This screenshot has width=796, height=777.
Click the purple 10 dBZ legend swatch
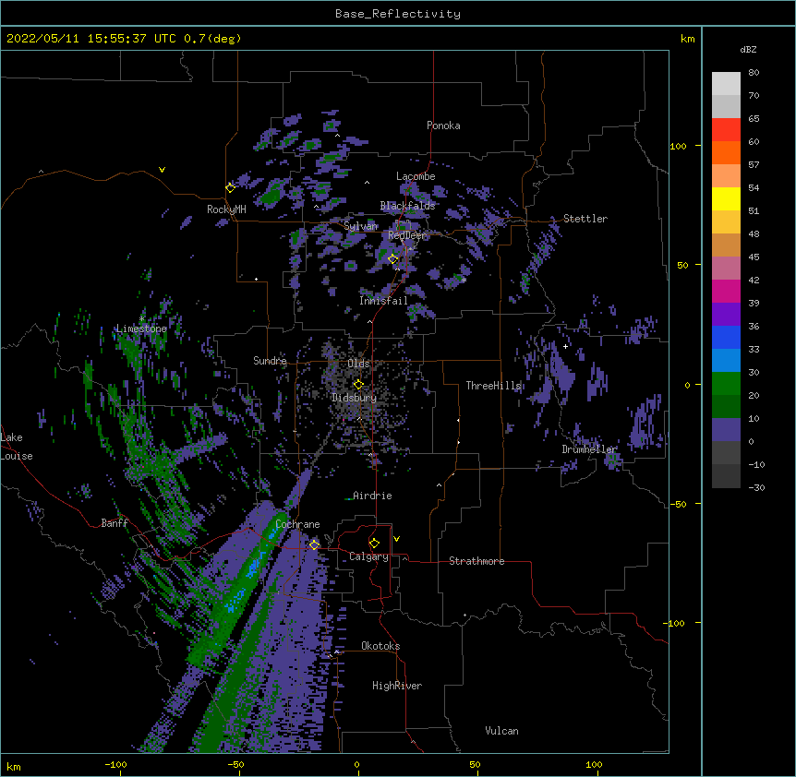click(x=726, y=430)
